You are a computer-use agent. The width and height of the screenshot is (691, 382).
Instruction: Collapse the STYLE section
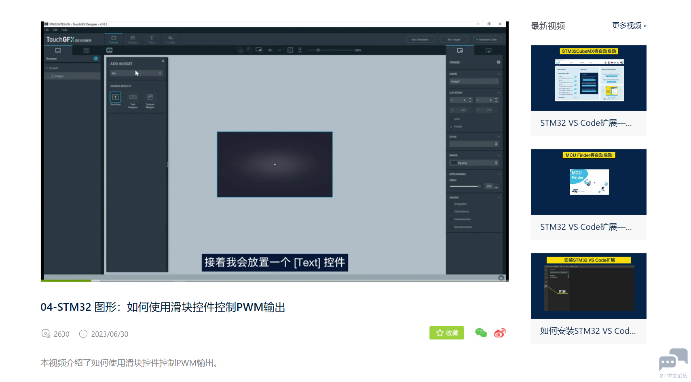click(x=499, y=137)
